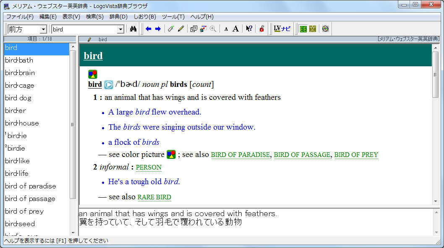Select bird·house in the word list

tap(22, 123)
